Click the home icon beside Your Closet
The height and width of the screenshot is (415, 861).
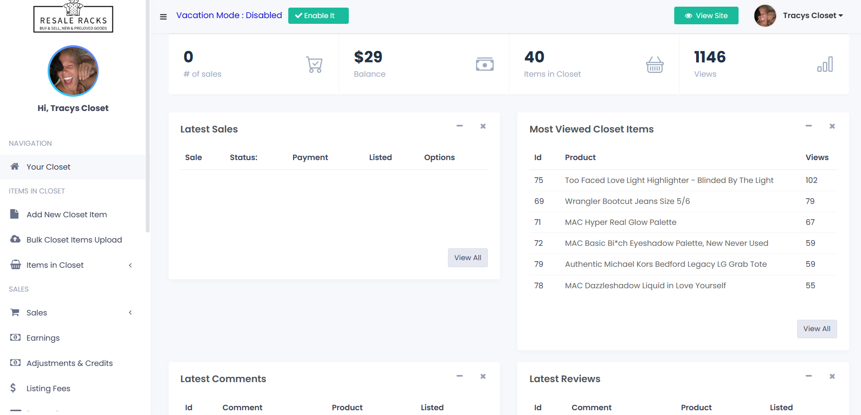point(15,166)
